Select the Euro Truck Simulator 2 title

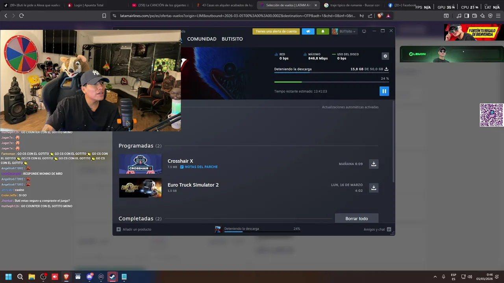click(x=193, y=185)
